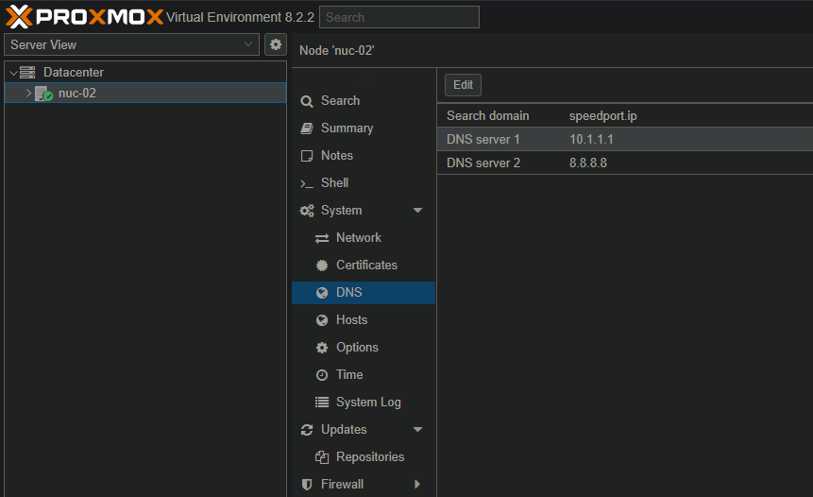
Task: Click the top Search input field
Action: tap(398, 17)
